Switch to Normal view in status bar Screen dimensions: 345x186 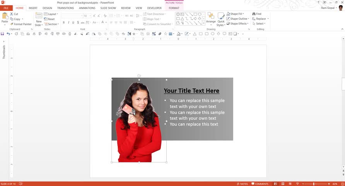275,184
